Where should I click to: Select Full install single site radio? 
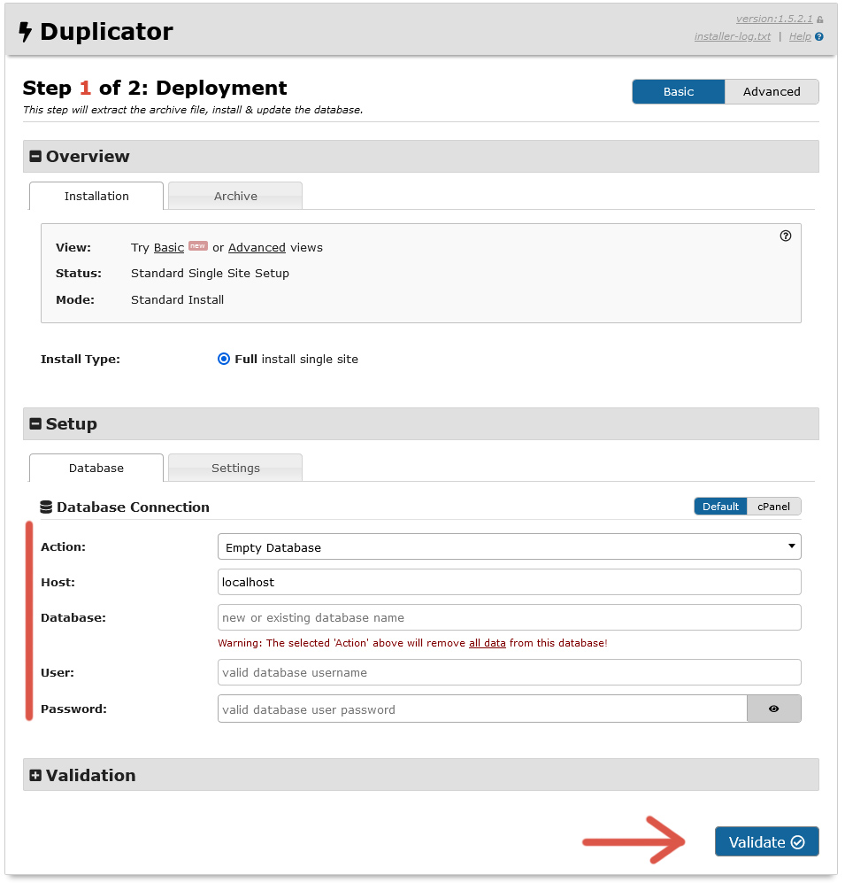pos(224,359)
